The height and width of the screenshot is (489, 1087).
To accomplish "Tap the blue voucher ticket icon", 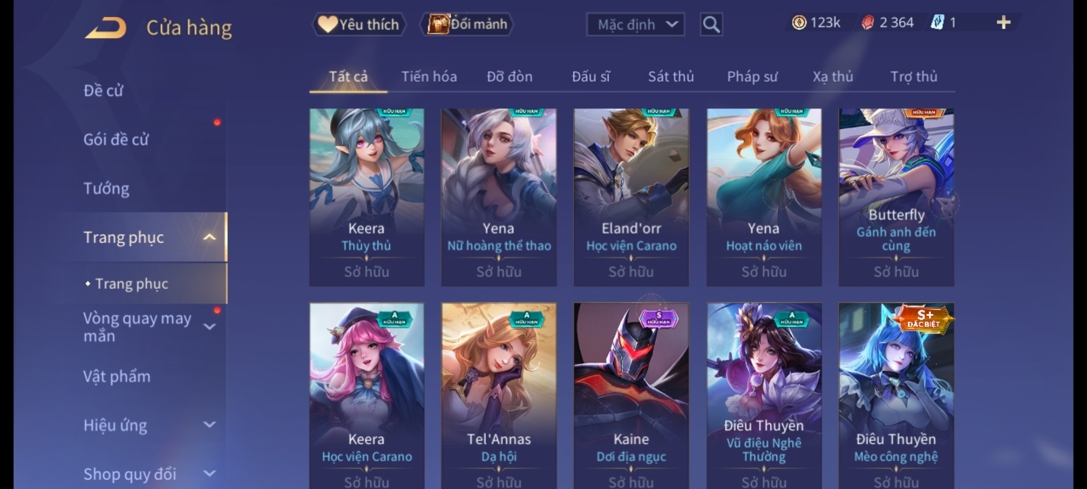I will click(x=937, y=22).
